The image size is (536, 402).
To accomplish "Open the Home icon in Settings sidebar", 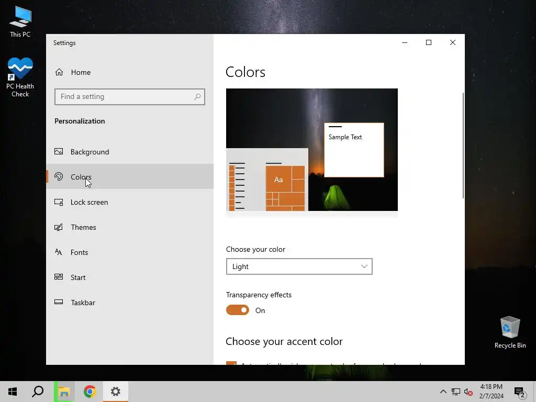I will pos(59,72).
